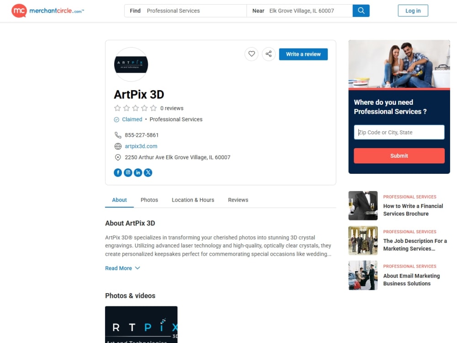Click the couple painting promo image
This screenshot has width=457, height=343.
399,64
